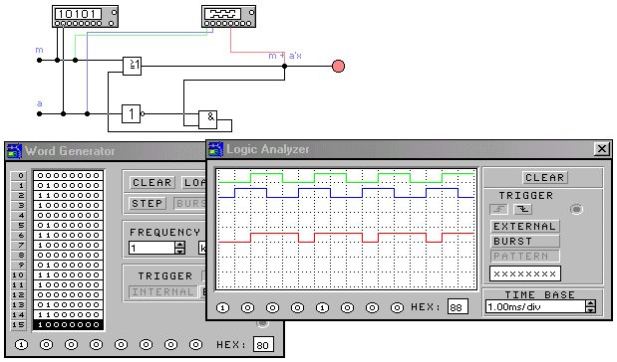Decrease the time base spinner value
The image size is (617, 362).
(590, 309)
